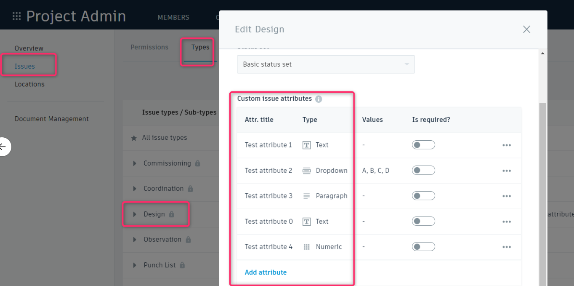Switch to the Permissions tab

149,47
